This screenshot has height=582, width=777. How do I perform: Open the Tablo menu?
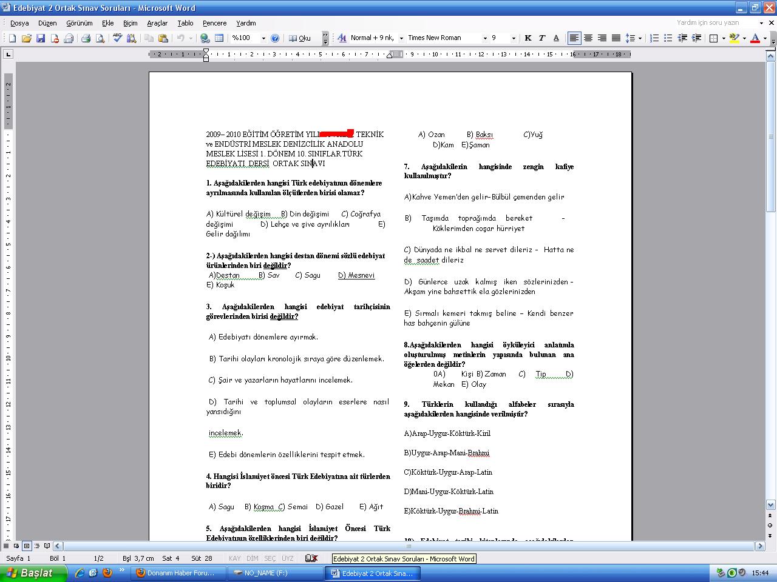tap(185, 23)
